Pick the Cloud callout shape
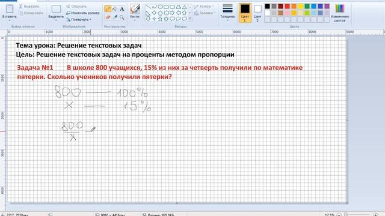The width and height of the screenshot is (385, 216). [185, 19]
